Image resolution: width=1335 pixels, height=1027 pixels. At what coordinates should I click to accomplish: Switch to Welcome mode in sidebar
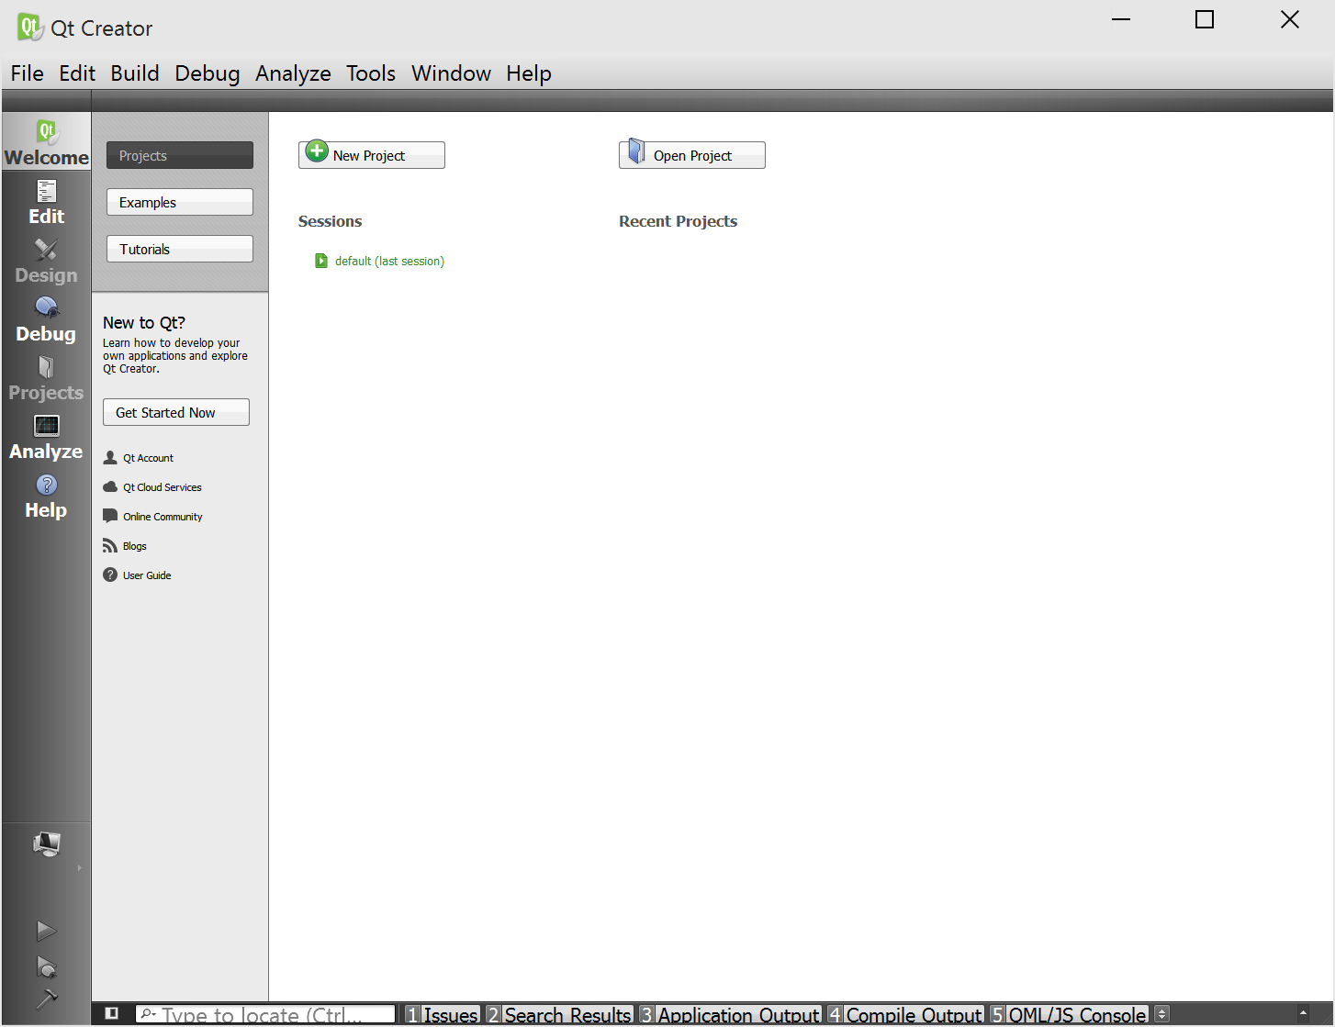click(46, 142)
